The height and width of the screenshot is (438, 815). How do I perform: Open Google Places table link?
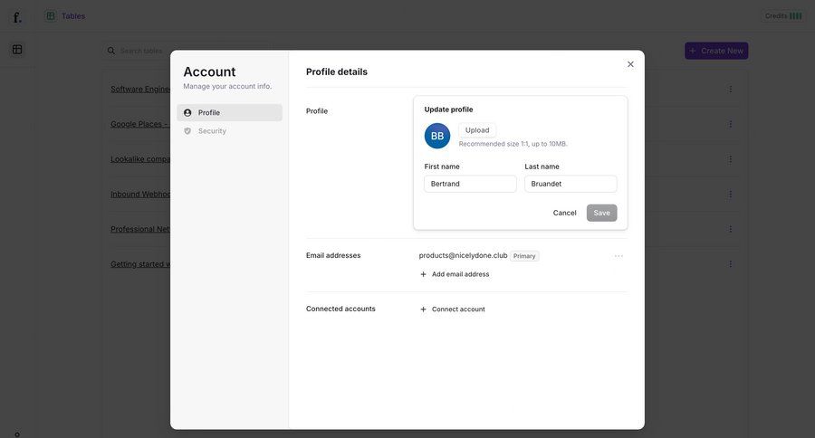pos(140,124)
